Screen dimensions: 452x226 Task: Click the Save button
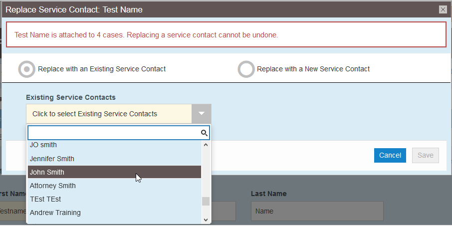[x=426, y=155]
